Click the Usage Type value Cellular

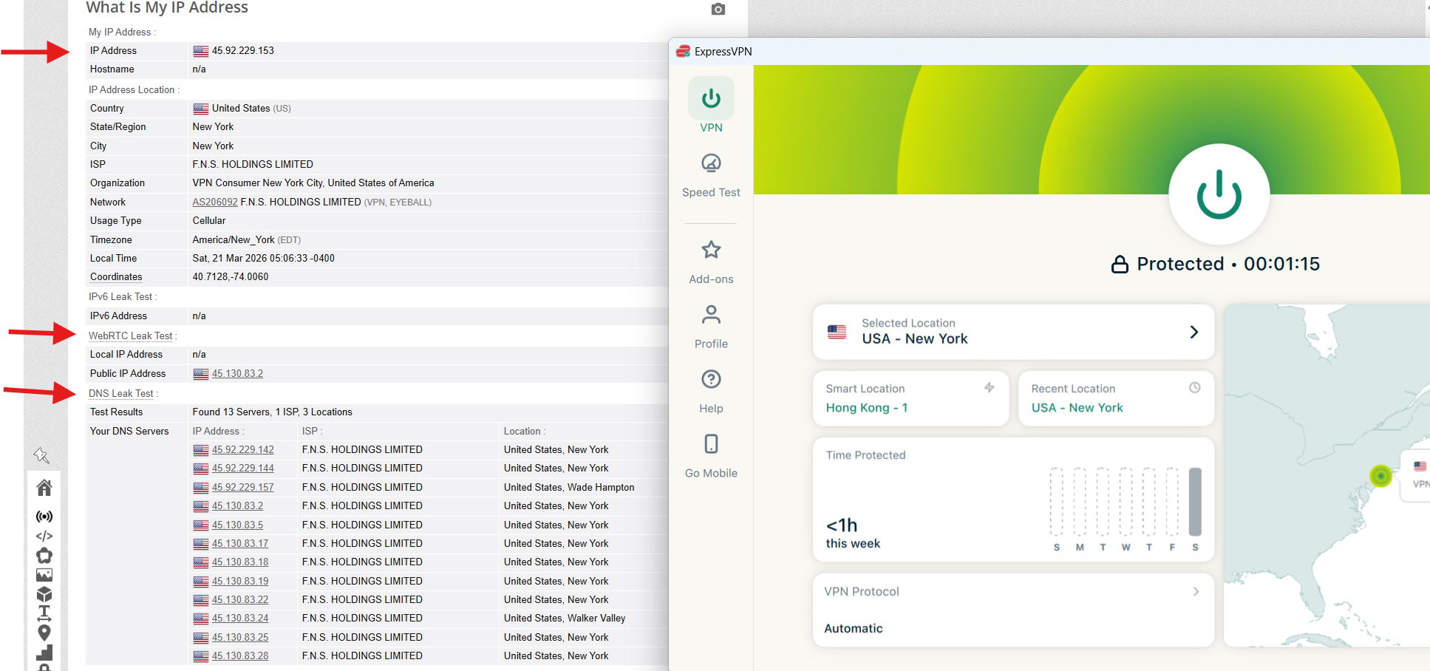point(209,220)
